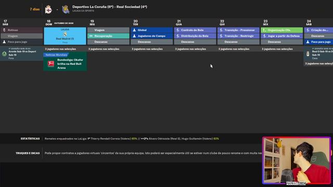Select Monday's Viagem slot
Viewport: 333px width, 187px height.
tap(108, 30)
